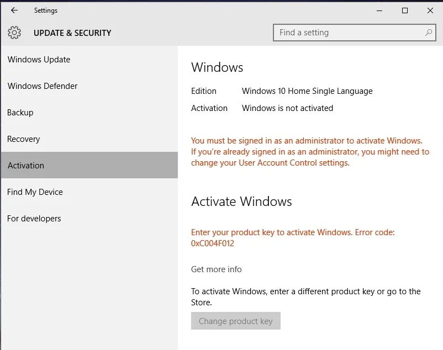The width and height of the screenshot is (443, 350).
Task: Click the Settings window title text
Action: click(46, 10)
